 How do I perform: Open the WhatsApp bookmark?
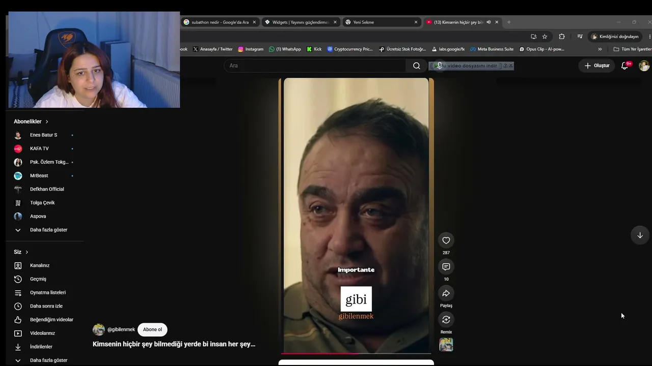tap(285, 49)
